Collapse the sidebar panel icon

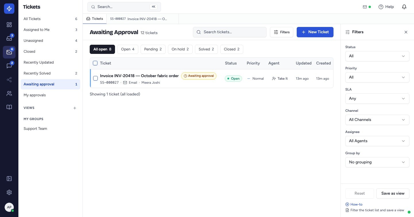[x=9, y=179]
